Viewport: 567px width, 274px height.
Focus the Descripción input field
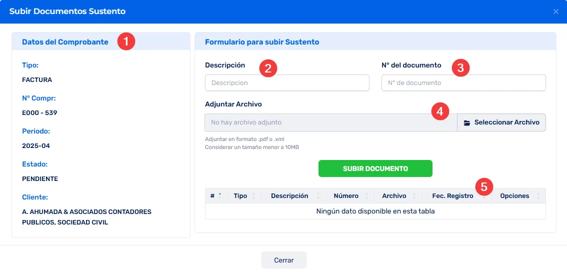(x=287, y=83)
